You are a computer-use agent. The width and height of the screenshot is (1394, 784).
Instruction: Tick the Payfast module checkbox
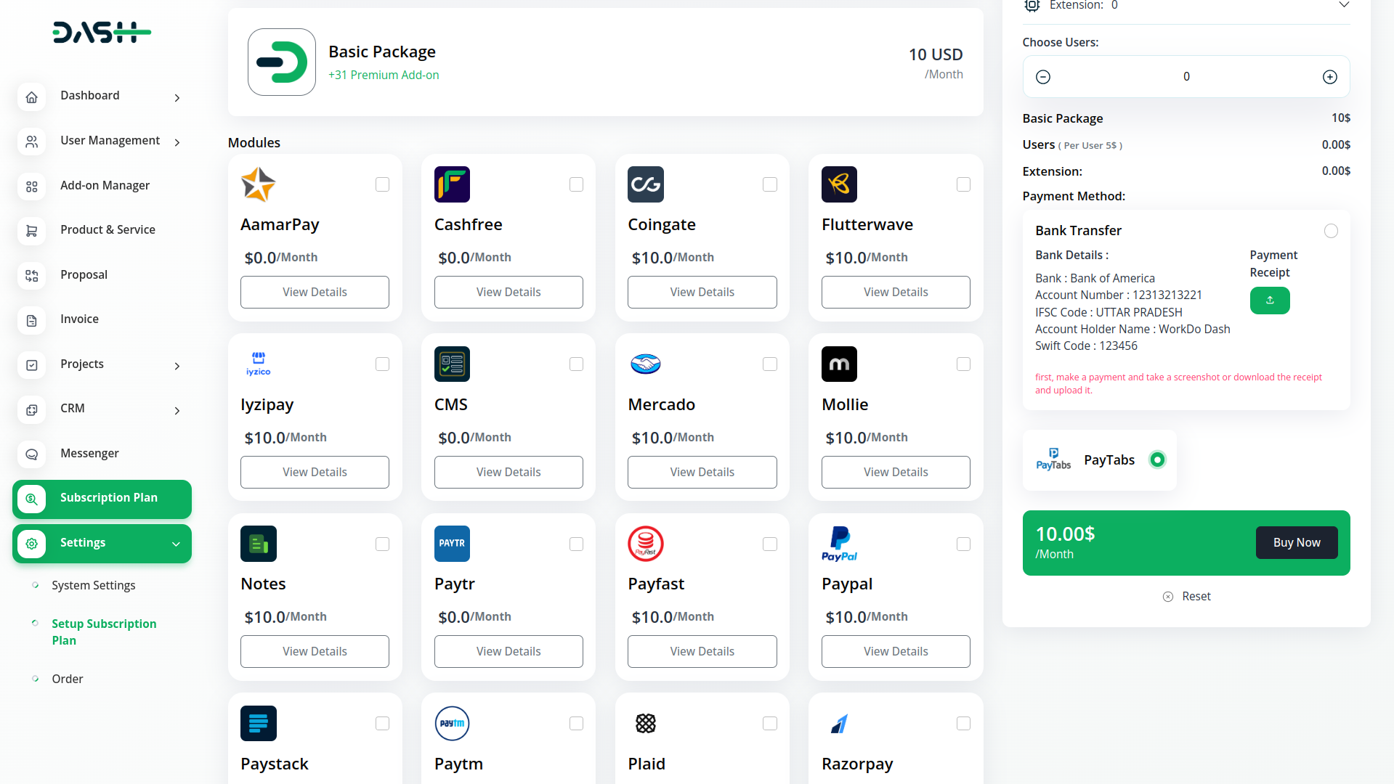pos(770,544)
